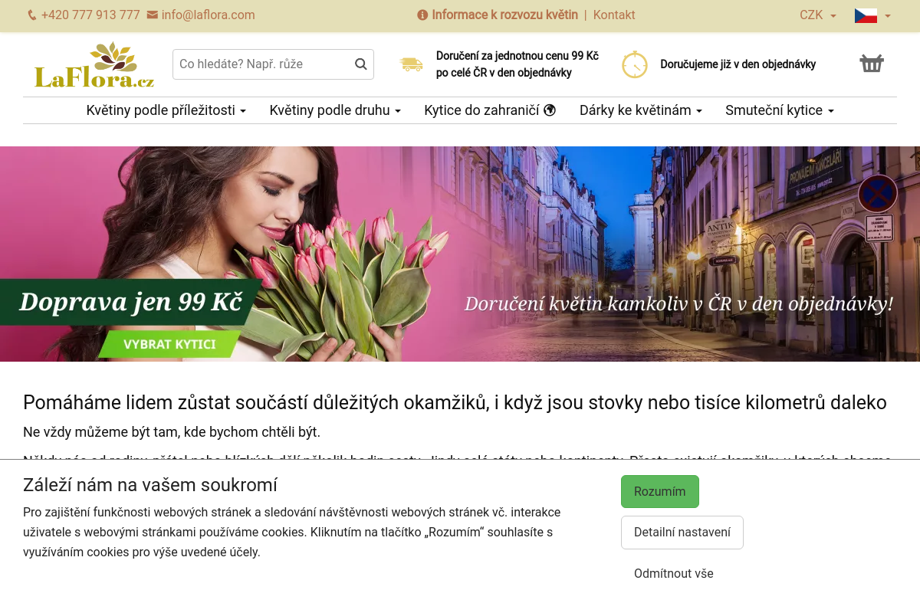
Task: Click the Doručení za jednotnou cenu 99 Kč text
Action: tap(517, 64)
